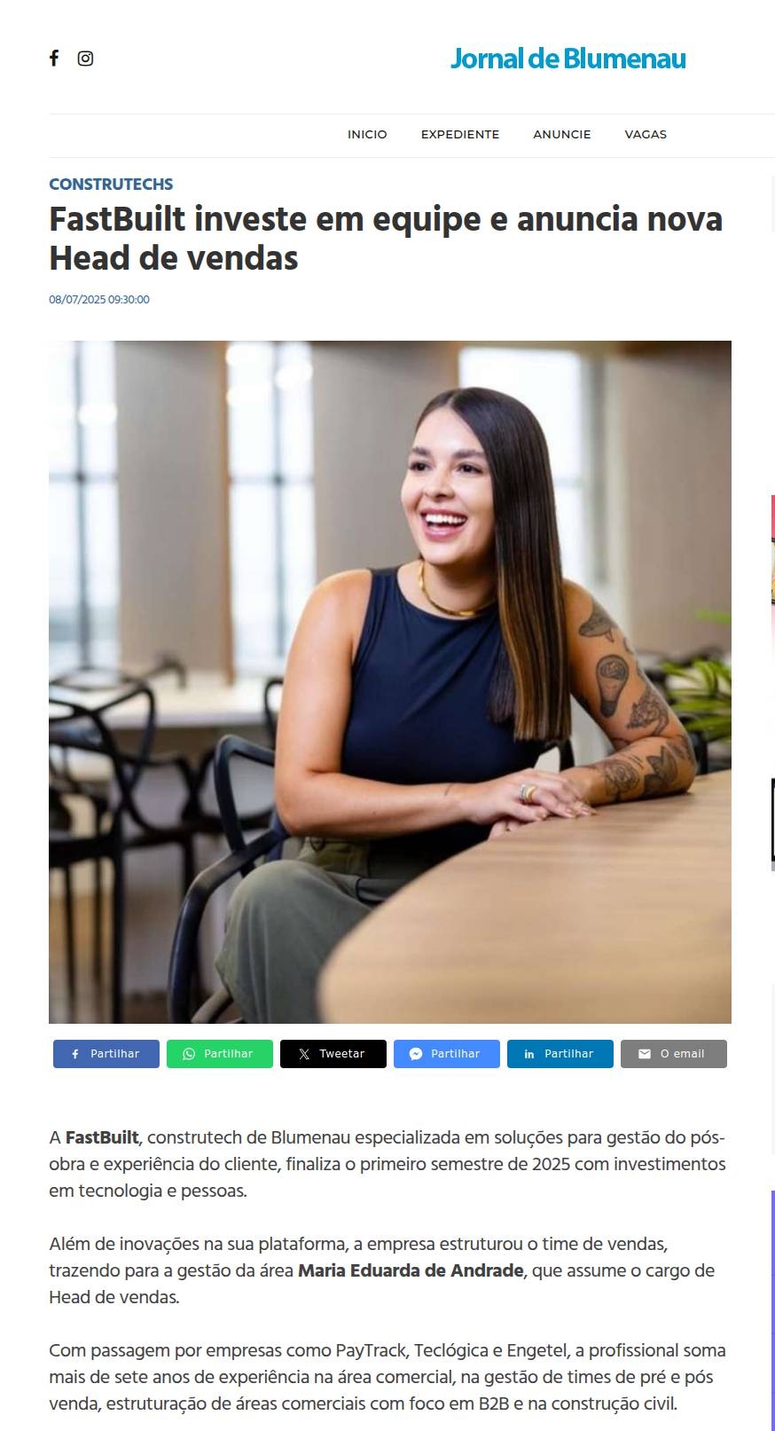Click the O email share button
Image resolution: width=775 pixels, height=1431 pixels.
[674, 1054]
